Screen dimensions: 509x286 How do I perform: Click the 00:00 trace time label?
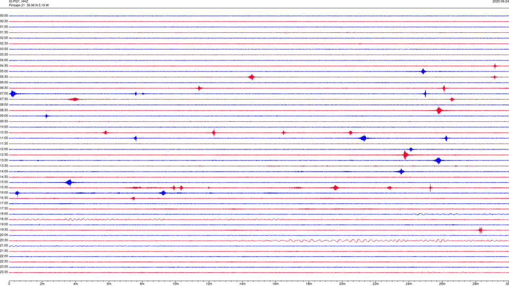[4, 15]
